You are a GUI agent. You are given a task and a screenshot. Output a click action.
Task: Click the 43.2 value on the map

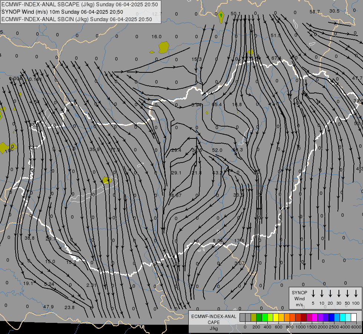pyautogui.click(x=218, y=173)
